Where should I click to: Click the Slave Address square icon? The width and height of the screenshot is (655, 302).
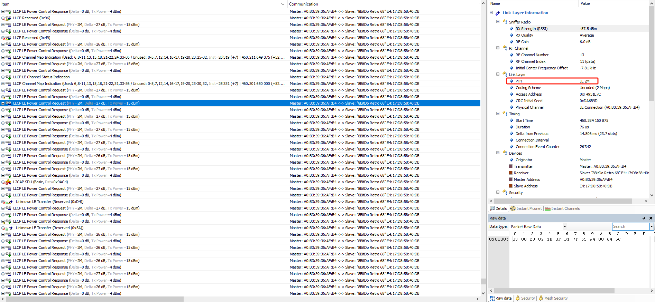tap(510, 186)
